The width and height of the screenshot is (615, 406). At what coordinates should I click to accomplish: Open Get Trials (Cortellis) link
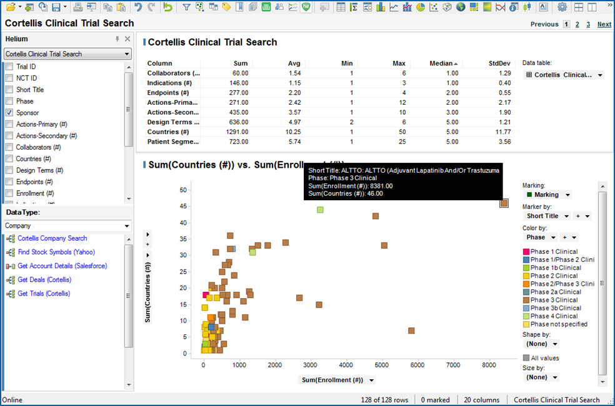pyautogui.click(x=44, y=294)
